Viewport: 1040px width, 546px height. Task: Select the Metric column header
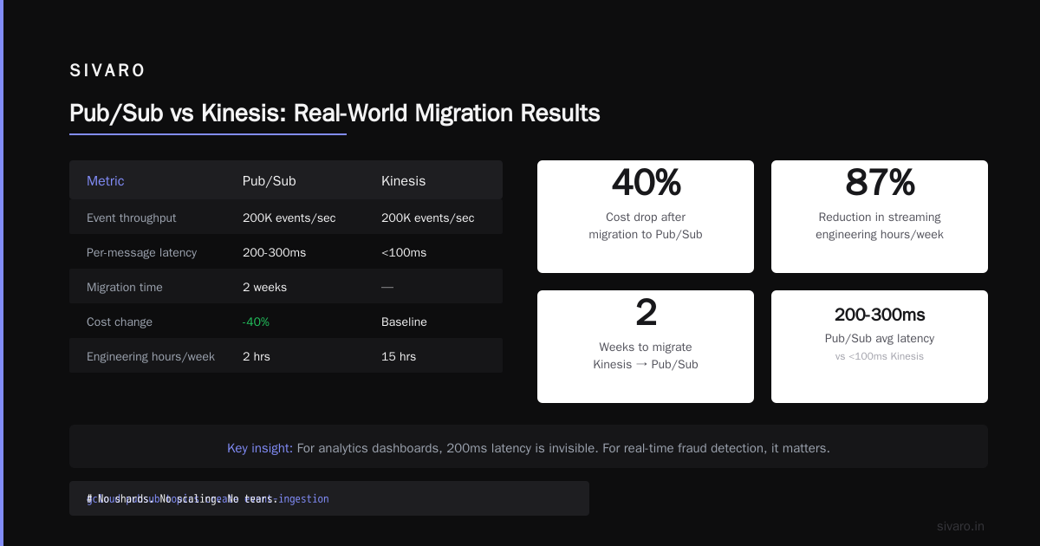tap(106, 181)
